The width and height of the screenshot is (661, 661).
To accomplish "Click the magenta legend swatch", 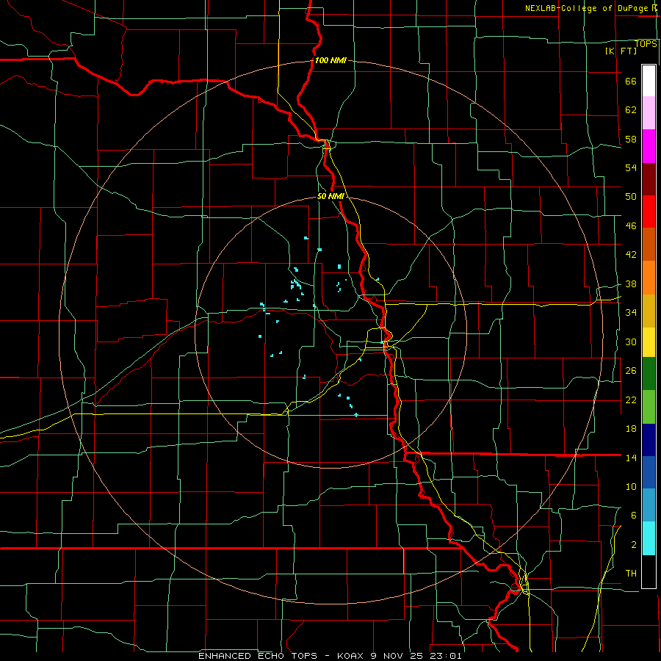I will pyautogui.click(x=649, y=146).
